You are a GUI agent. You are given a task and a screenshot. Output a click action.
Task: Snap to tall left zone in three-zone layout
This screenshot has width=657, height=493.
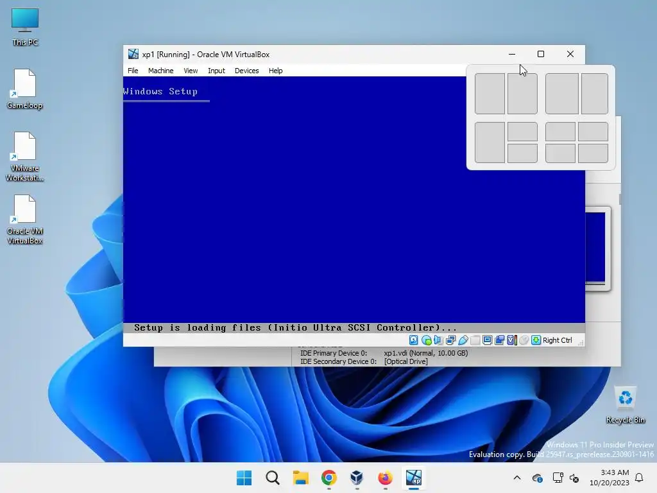[490, 142]
